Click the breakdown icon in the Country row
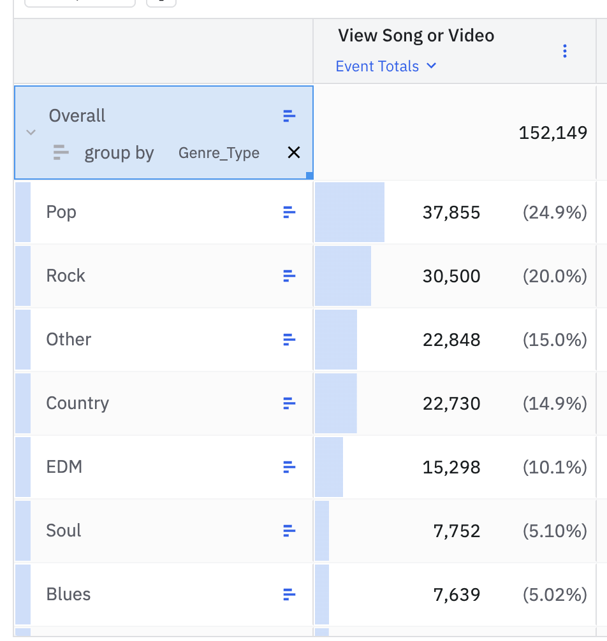607x641 pixels. (x=289, y=403)
